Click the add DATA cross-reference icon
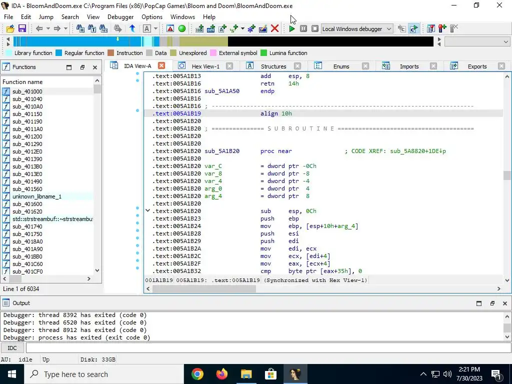Image resolution: width=512 pixels, height=384 pixels. tap(211, 28)
